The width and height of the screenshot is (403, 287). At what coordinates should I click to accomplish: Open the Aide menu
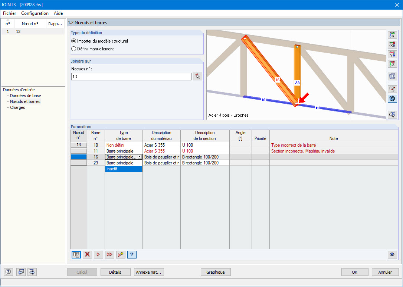click(58, 13)
